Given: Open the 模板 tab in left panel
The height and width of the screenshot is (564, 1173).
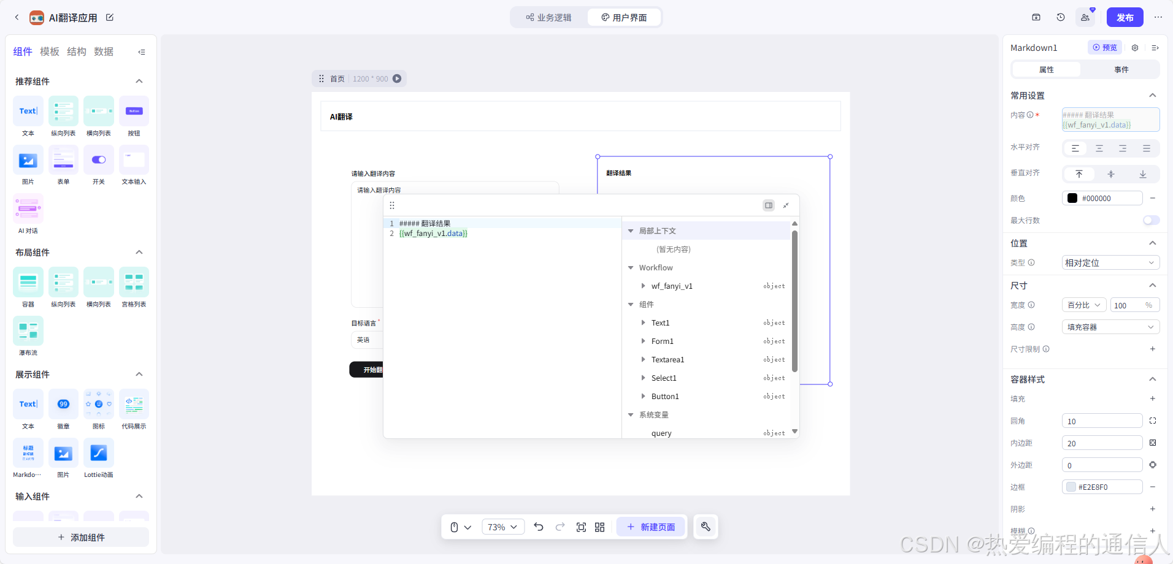Looking at the screenshot, I should [50, 51].
